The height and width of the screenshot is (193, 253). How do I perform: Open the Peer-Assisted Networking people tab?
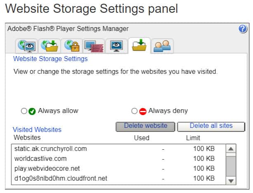pos(162,46)
